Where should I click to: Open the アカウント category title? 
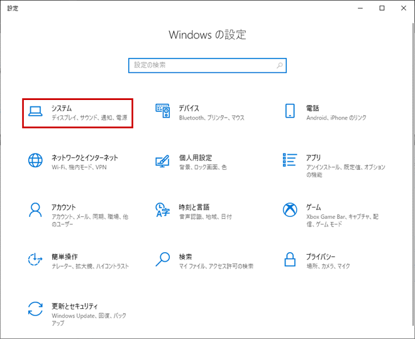(x=64, y=207)
